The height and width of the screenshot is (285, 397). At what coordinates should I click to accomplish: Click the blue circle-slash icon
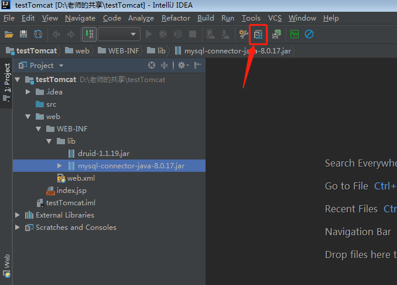point(309,34)
